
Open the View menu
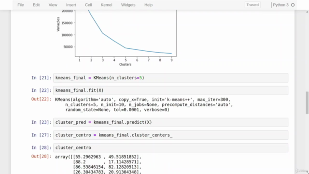tap(53, 5)
